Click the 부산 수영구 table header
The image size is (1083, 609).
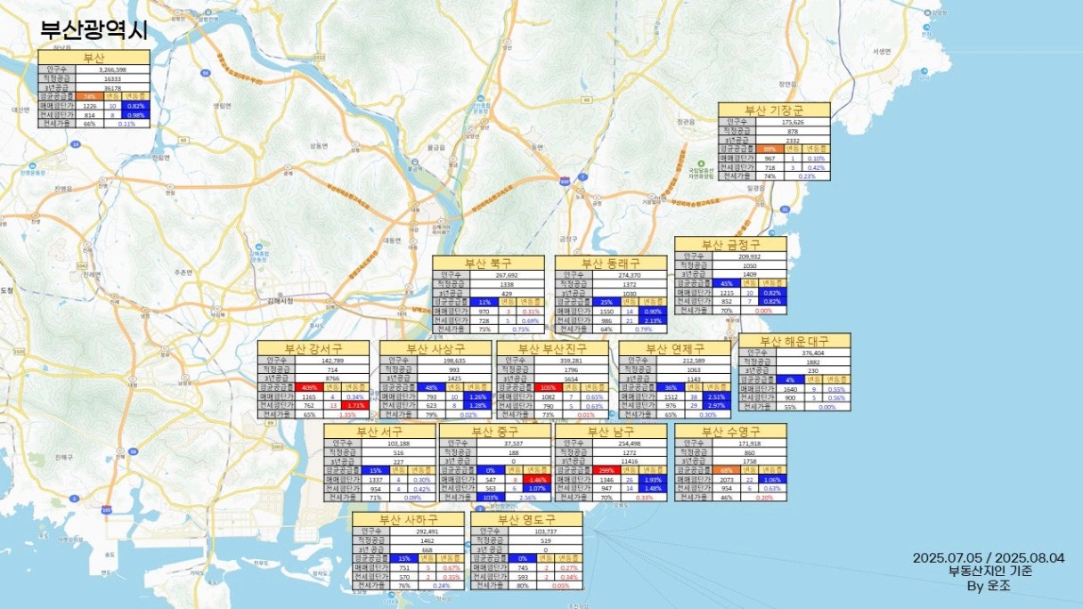[730, 432]
